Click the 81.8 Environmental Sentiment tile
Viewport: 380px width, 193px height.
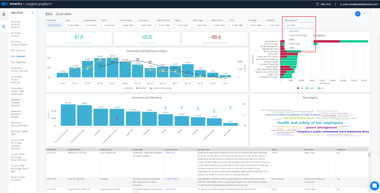click(x=79, y=39)
